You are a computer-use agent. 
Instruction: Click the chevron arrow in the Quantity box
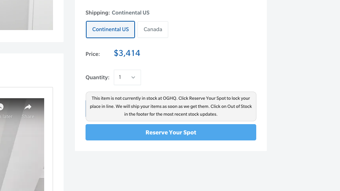133,77
